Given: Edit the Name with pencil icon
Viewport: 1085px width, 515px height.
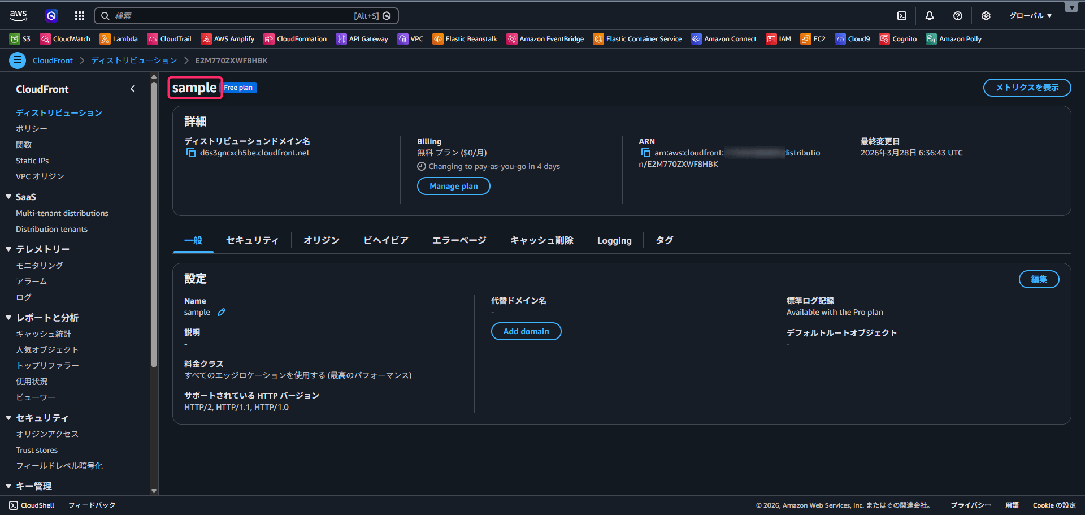Looking at the screenshot, I should [222, 312].
